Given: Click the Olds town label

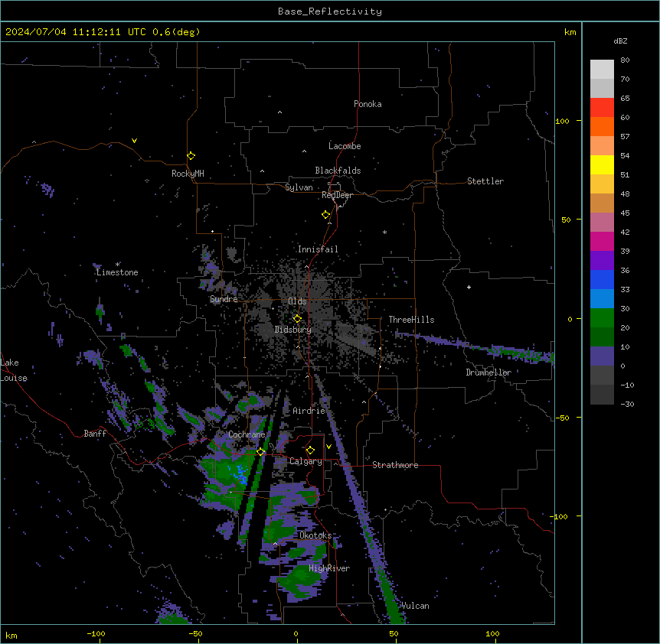Looking at the screenshot, I should coord(297,301).
